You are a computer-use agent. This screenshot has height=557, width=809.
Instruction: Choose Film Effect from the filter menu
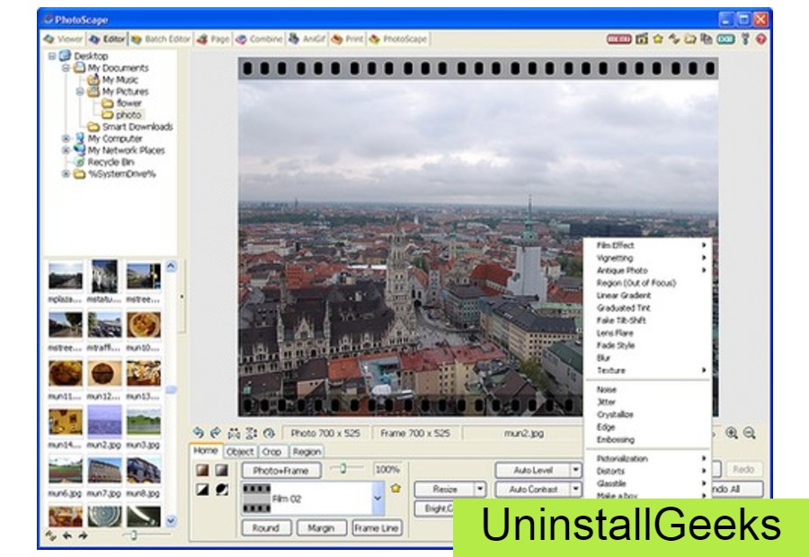click(648, 245)
